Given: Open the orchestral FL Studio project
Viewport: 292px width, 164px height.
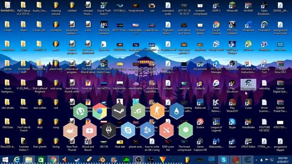Looking at the screenshot, I should pyautogui.click(x=56, y=26).
